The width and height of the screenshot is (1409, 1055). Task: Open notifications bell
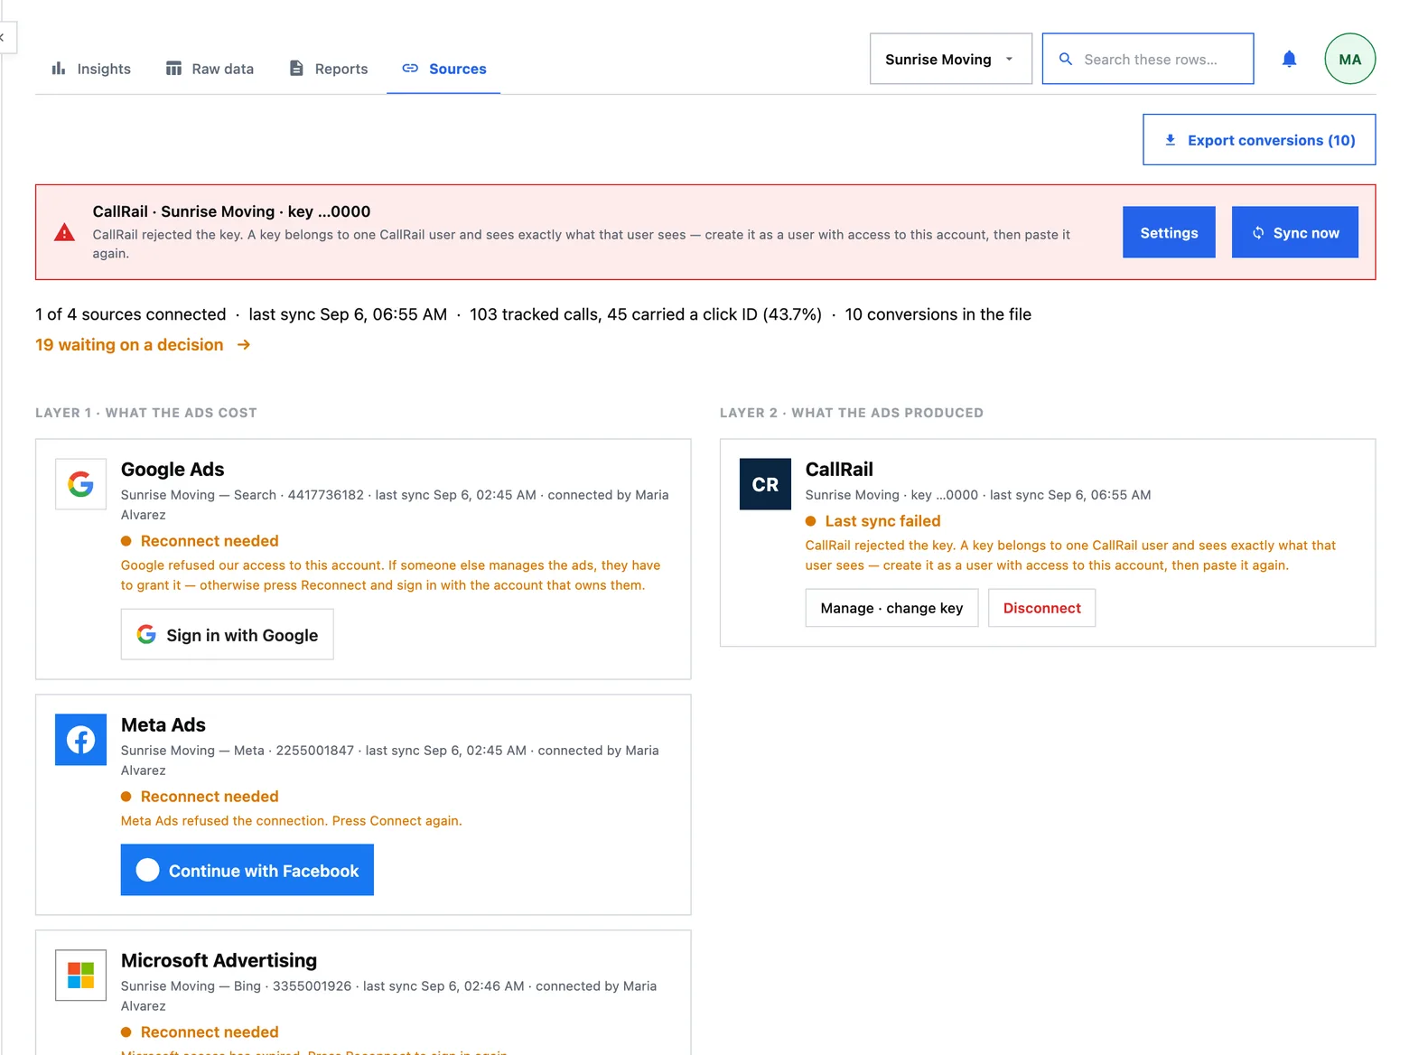[x=1289, y=59]
